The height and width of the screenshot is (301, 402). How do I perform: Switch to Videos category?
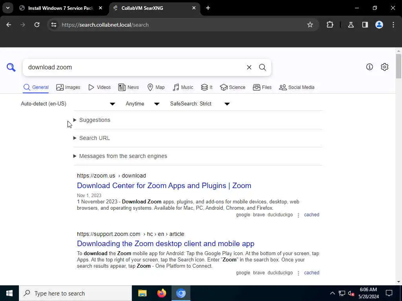(99, 87)
